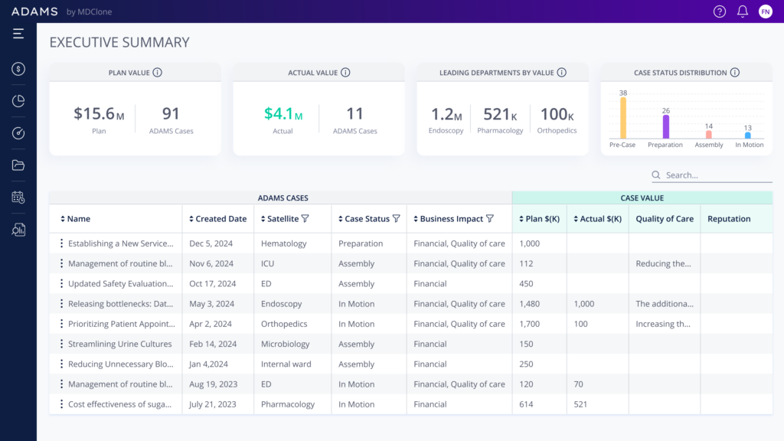The height and width of the screenshot is (441, 784).
Task: Filter the Satellite column
Action: point(305,219)
